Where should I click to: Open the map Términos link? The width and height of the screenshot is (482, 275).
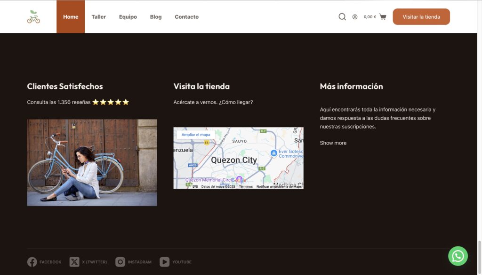pyautogui.click(x=246, y=187)
